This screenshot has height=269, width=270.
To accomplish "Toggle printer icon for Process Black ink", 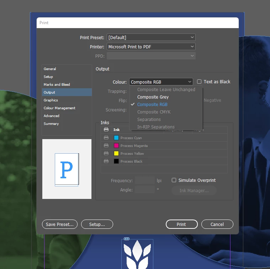I will click(x=106, y=161).
